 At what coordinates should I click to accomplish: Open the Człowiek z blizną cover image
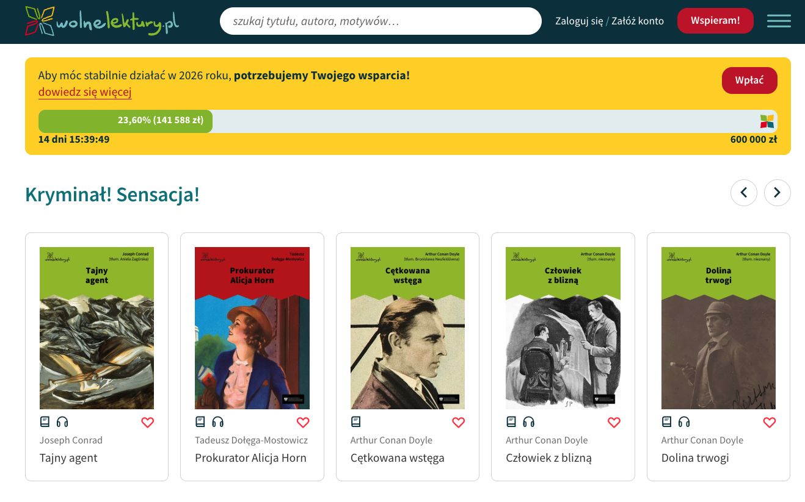click(x=563, y=328)
